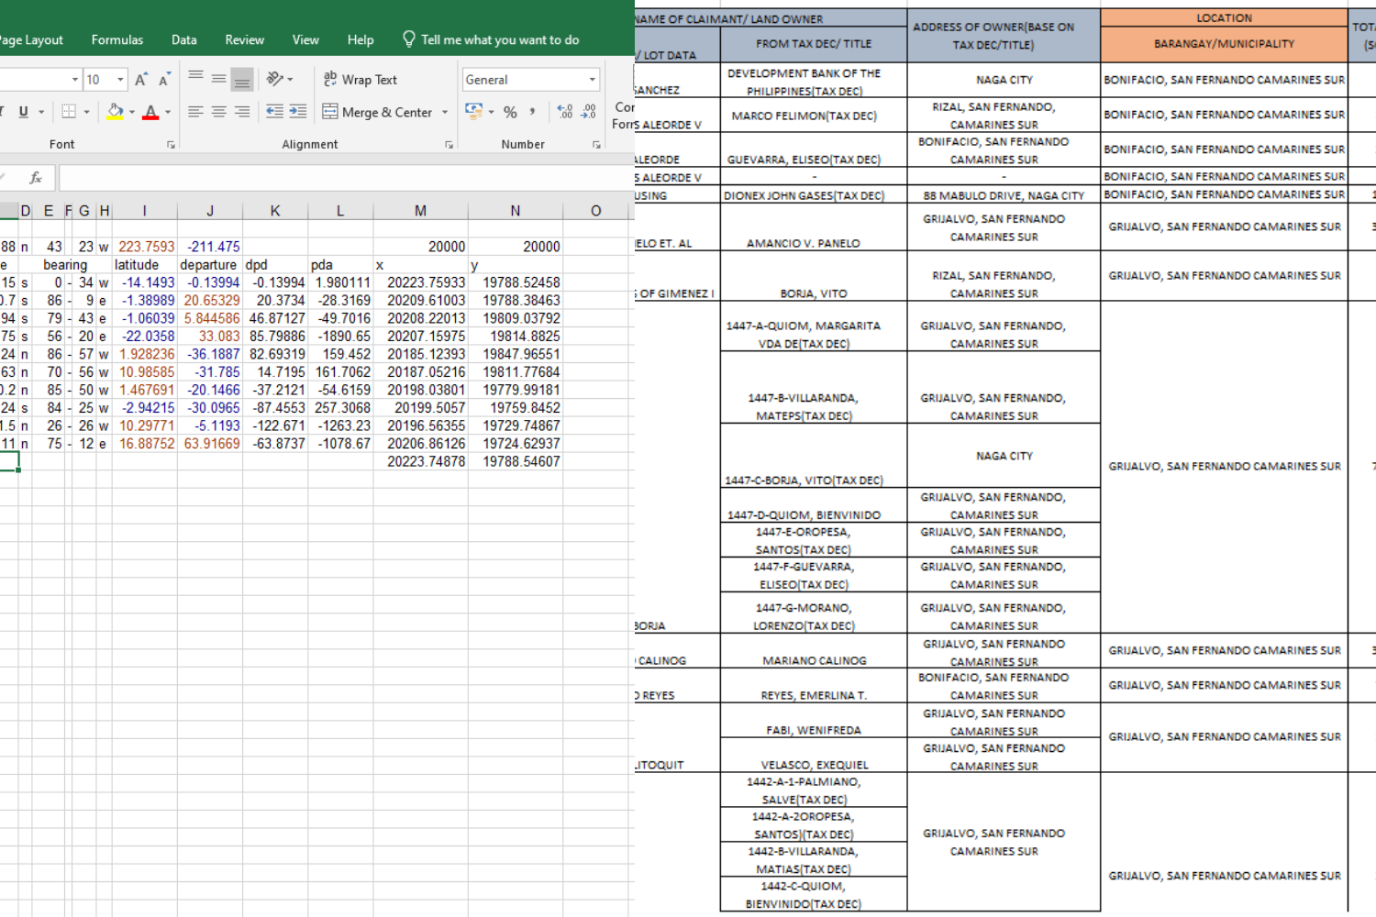Open the Font settings dialog launcher
The height and width of the screenshot is (917, 1376).
171,145
